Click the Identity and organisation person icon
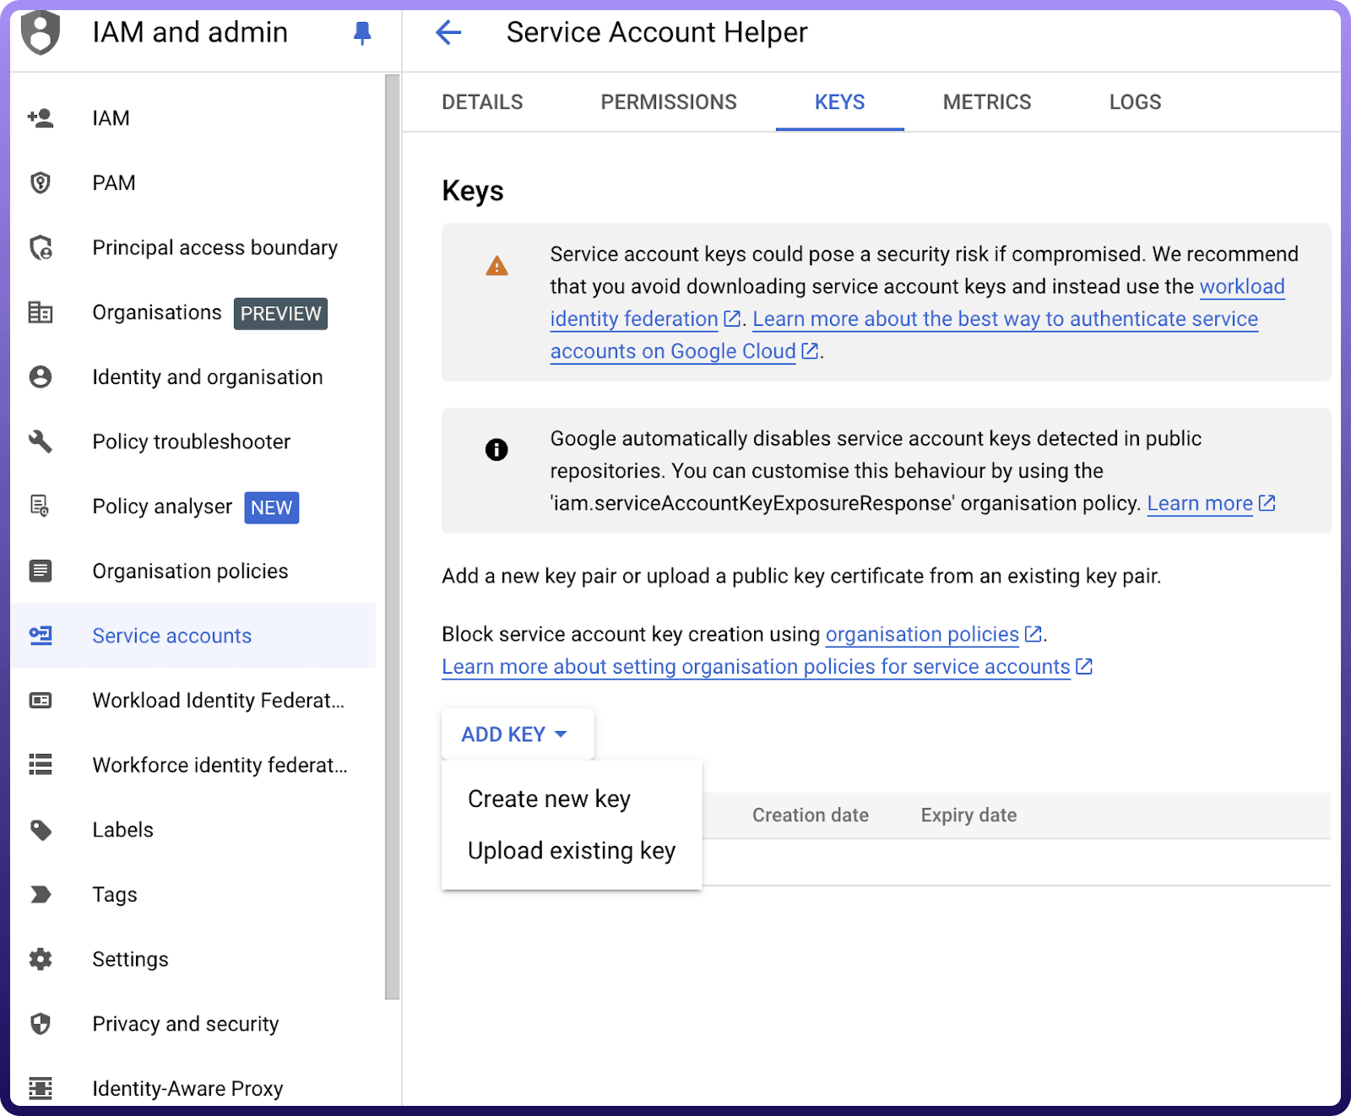Image resolution: width=1351 pixels, height=1116 pixels. [41, 377]
